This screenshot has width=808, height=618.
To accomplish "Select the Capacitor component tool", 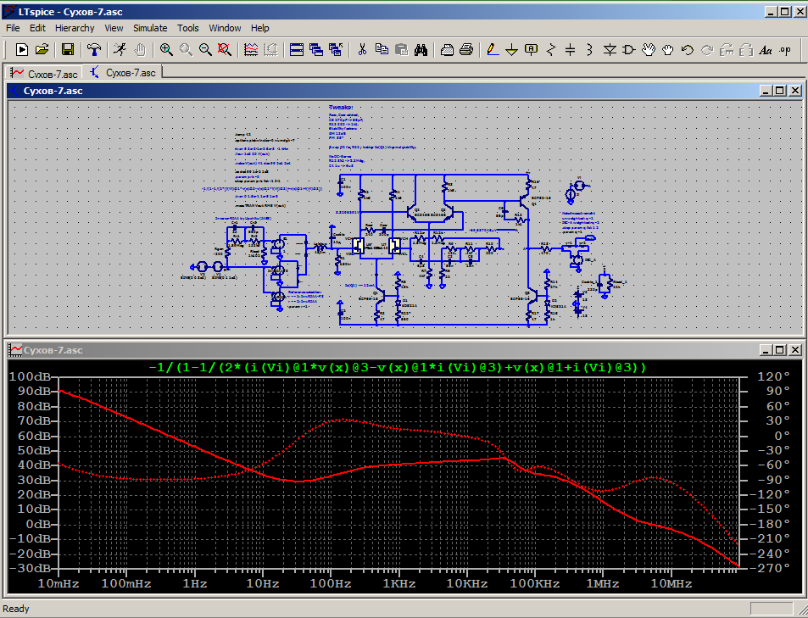I will [x=571, y=50].
